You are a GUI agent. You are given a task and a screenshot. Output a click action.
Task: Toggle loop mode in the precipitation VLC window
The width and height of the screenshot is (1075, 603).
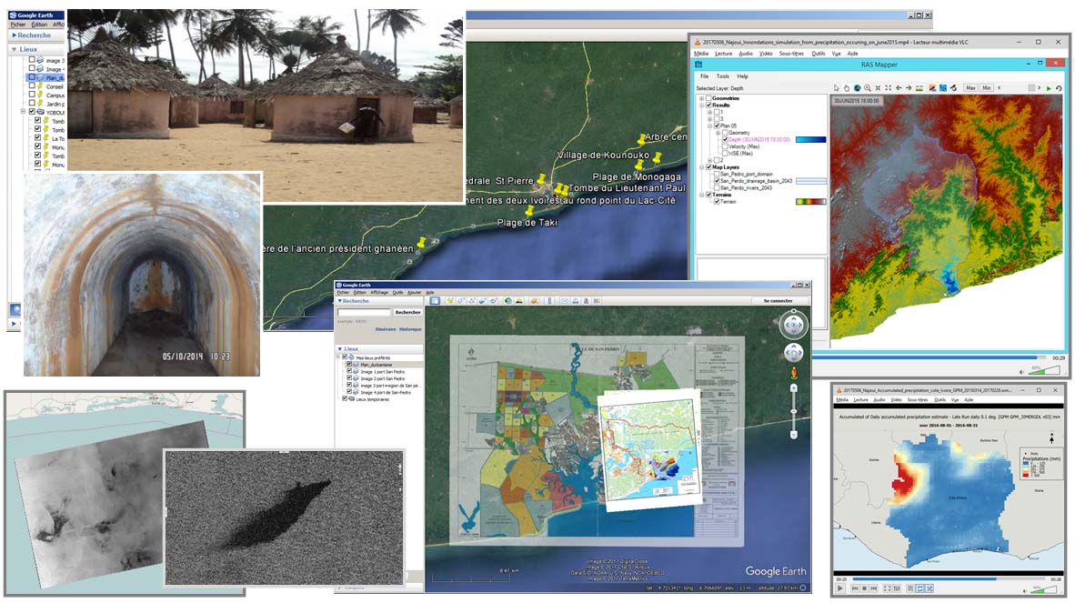point(920,588)
